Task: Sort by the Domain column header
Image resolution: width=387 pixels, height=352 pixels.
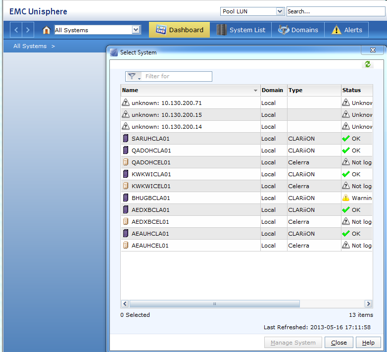Action: [274, 90]
